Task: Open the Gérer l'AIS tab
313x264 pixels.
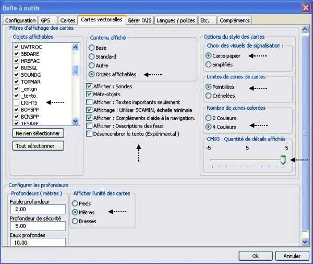Action: pos(139,20)
